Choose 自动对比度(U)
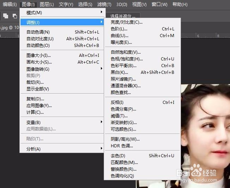Image resolution: width=230 pixels, height=188 pixels. 62,39
